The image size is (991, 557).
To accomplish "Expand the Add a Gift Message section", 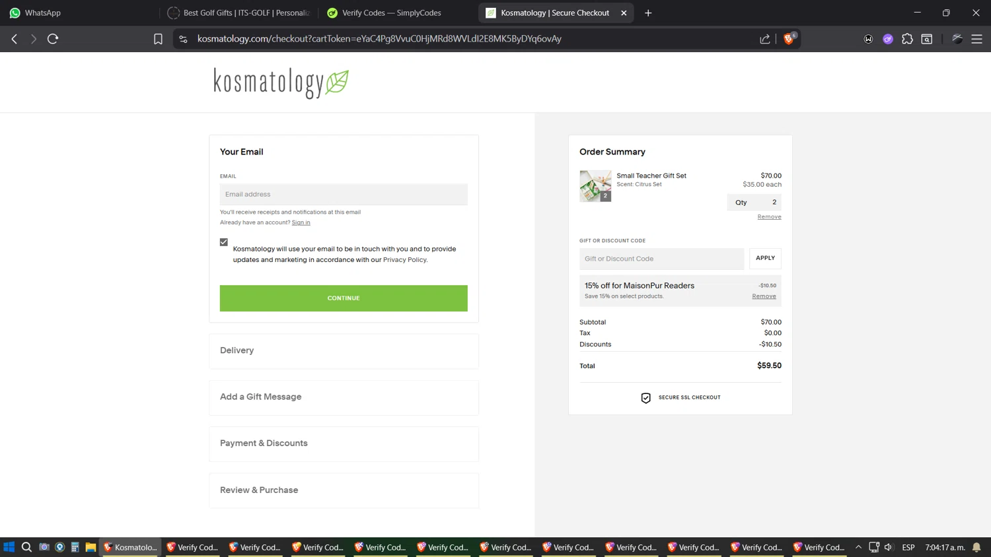I will point(344,397).
